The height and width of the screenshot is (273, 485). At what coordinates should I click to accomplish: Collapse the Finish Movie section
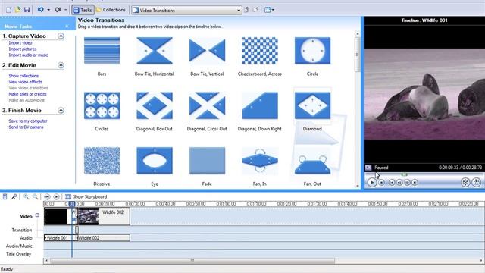click(x=61, y=111)
